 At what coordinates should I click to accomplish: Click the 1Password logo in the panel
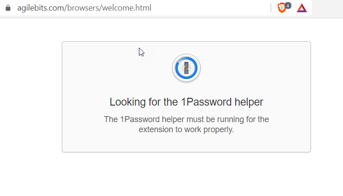tap(186, 68)
